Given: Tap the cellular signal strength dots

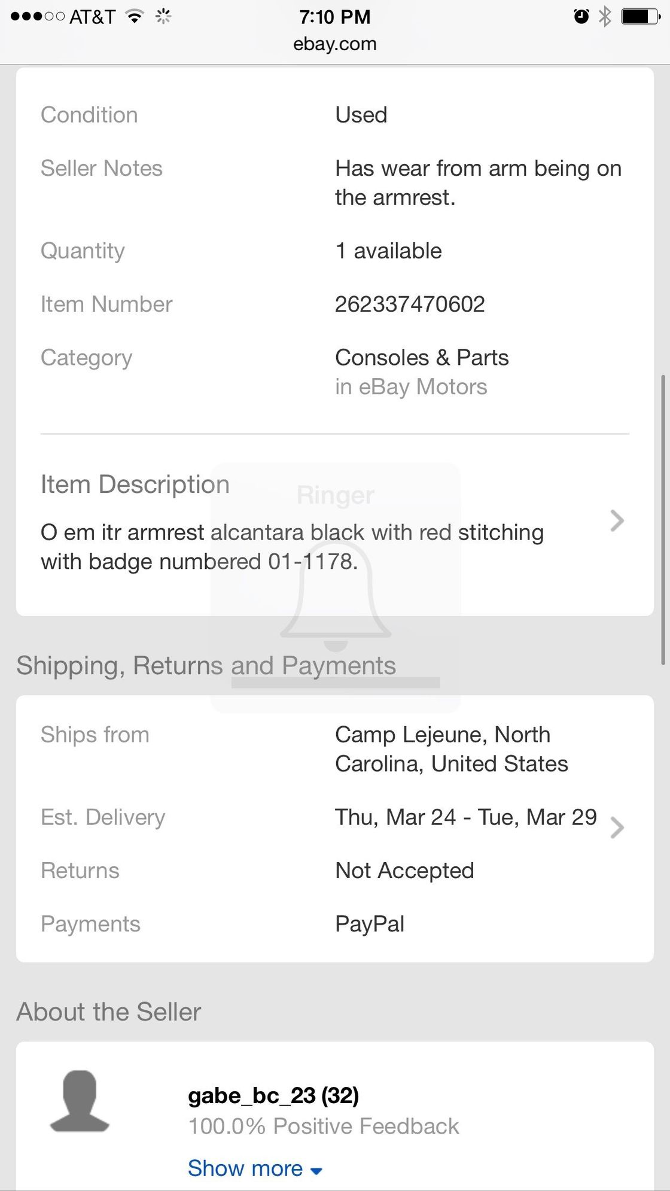Looking at the screenshot, I should coord(37,17).
